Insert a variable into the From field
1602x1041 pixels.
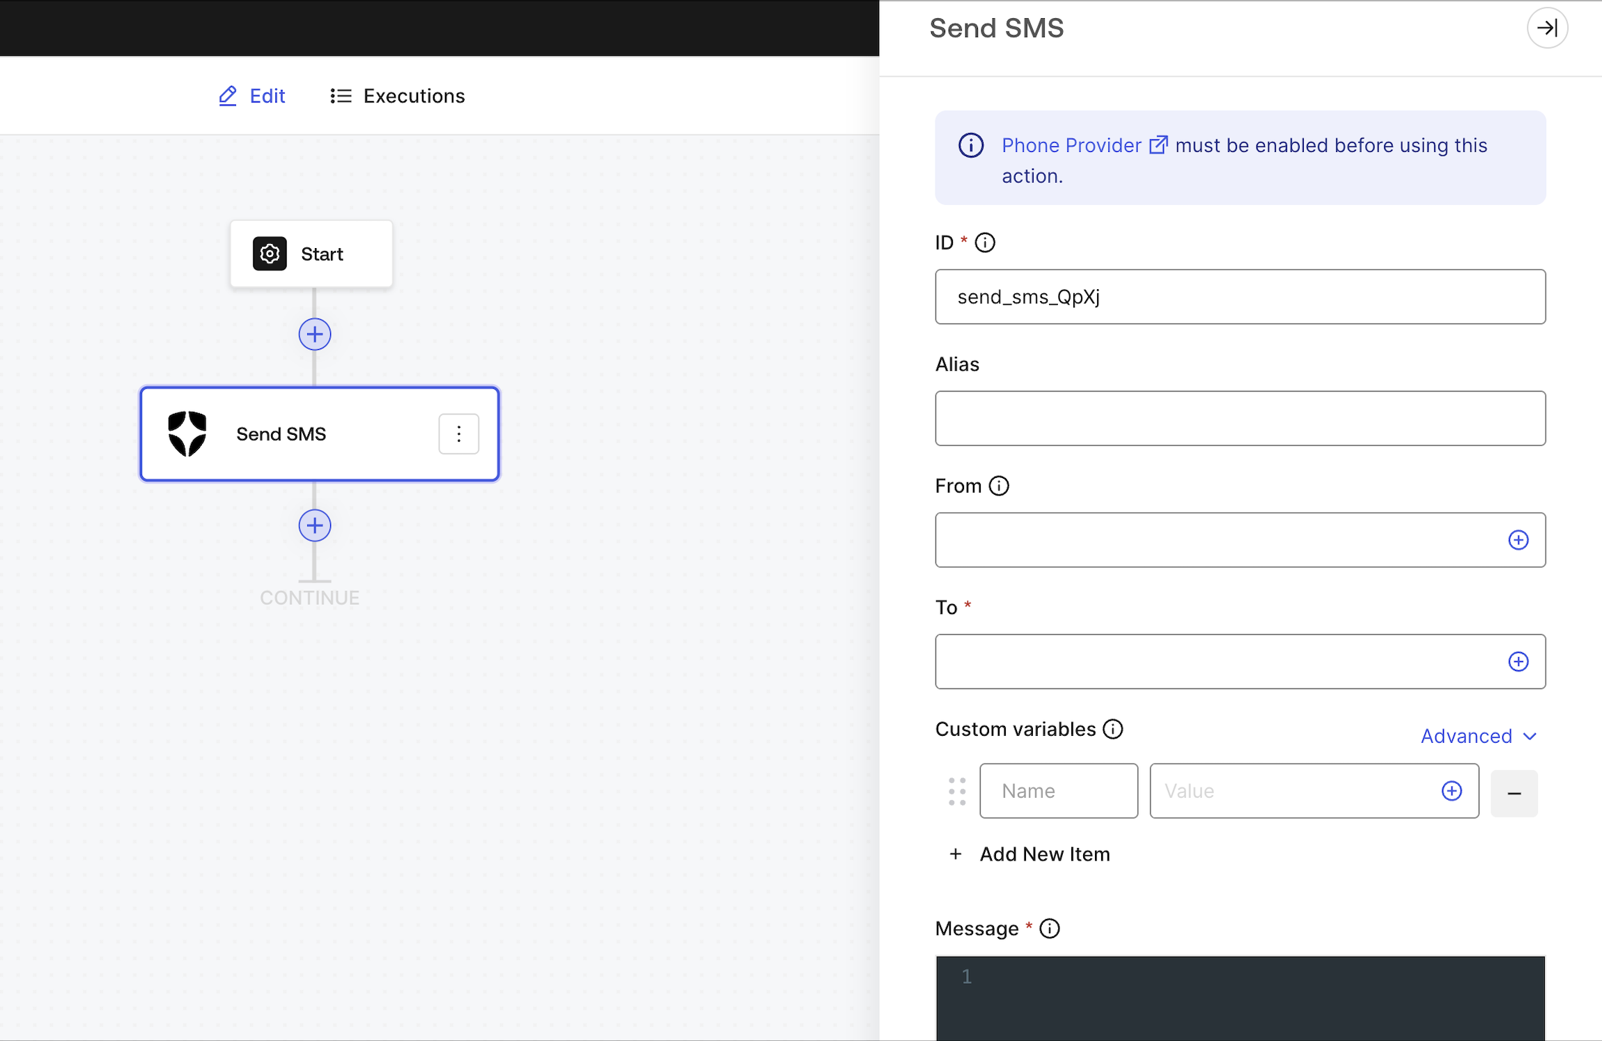[1518, 540]
